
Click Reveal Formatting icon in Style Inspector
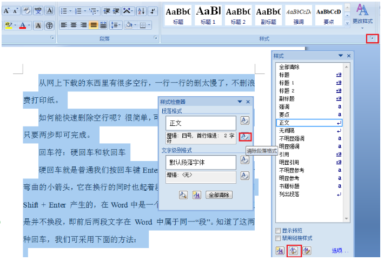183,195
